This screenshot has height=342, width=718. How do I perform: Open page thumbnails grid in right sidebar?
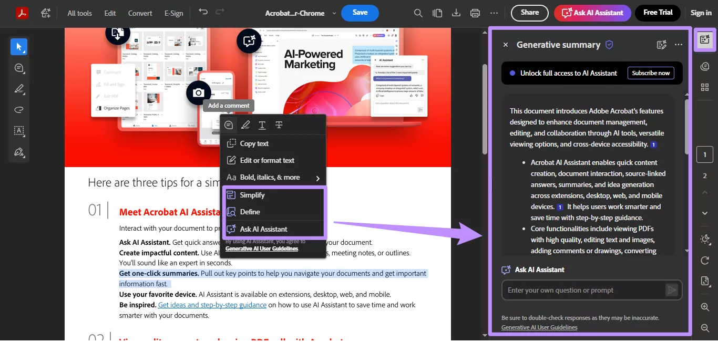pyautogui.click(x=705, y=87)
